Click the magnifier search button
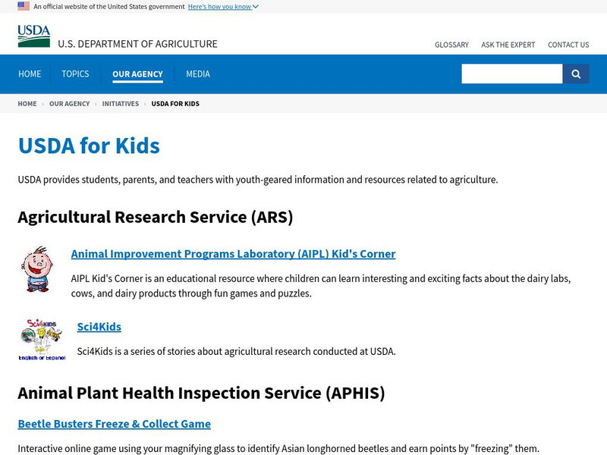 (576, 74)
